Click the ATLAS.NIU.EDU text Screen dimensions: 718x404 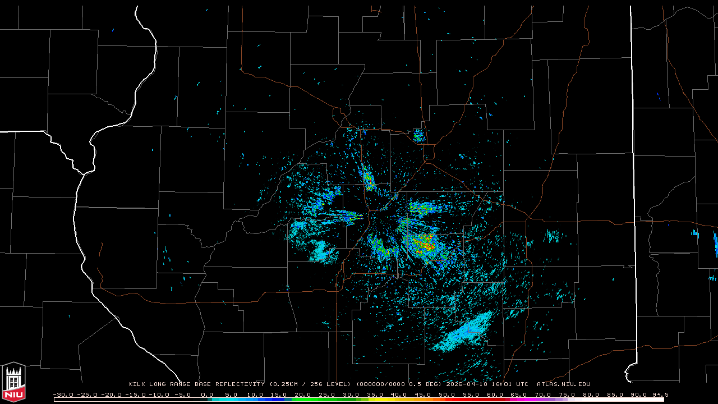[x=563, y=384]
